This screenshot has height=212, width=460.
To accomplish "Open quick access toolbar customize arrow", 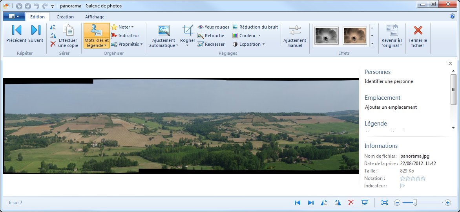I will click(x=53, y=6).
